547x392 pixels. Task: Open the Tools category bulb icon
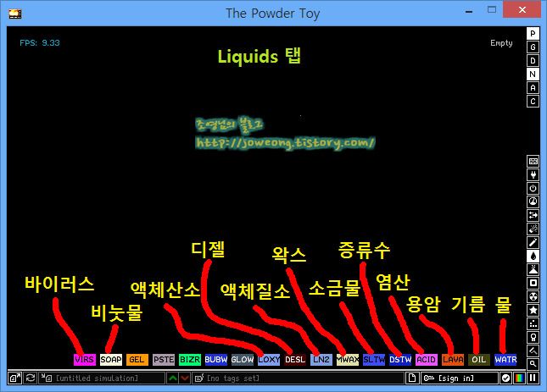click(533, 337)
